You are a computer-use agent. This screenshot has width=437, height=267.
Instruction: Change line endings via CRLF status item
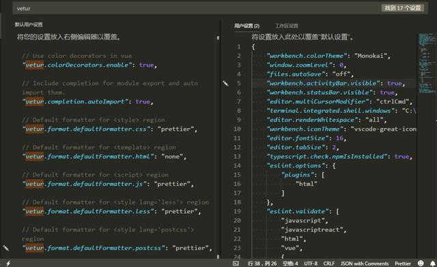(x=329, y=264)
